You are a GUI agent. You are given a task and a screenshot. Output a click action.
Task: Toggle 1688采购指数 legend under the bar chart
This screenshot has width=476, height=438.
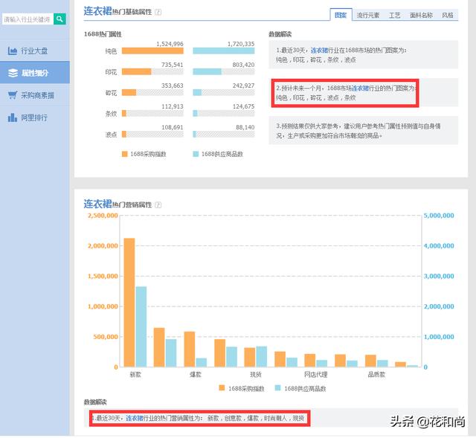[x=240, y=388]
